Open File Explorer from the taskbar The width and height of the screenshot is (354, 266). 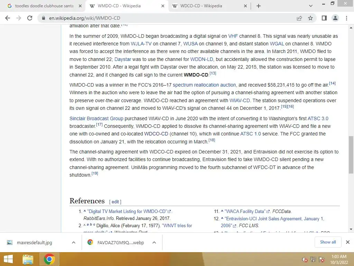28,259
